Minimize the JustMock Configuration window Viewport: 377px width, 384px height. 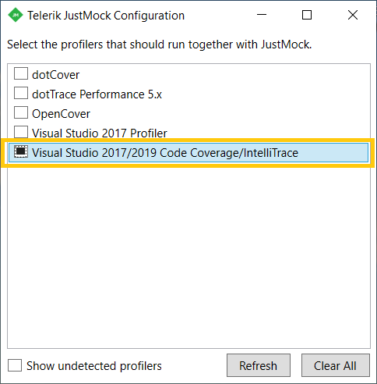[x=262, y=15]
